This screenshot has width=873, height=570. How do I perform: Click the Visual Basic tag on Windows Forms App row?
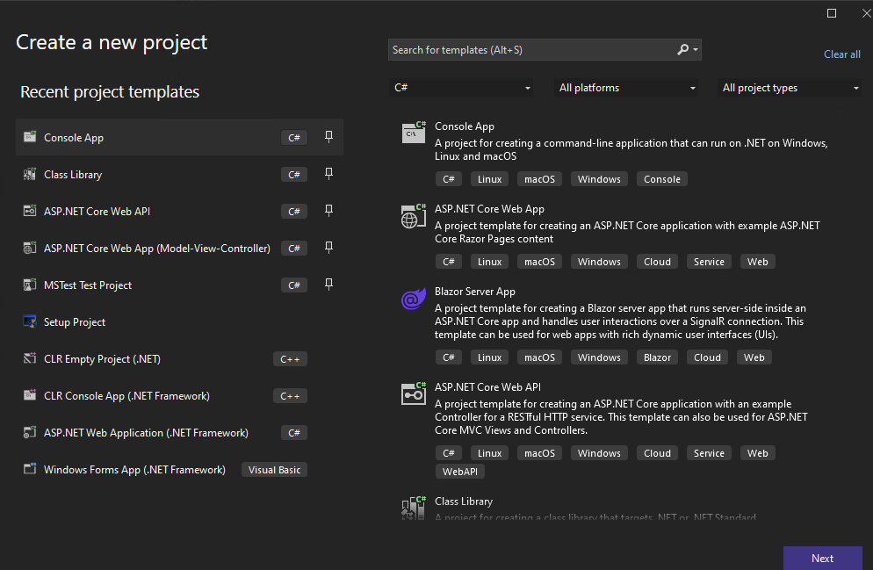tap(275, 470)
